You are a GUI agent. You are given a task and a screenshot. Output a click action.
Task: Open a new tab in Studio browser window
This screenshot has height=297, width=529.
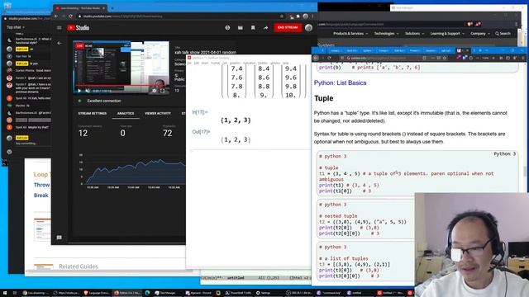point(112,8)
